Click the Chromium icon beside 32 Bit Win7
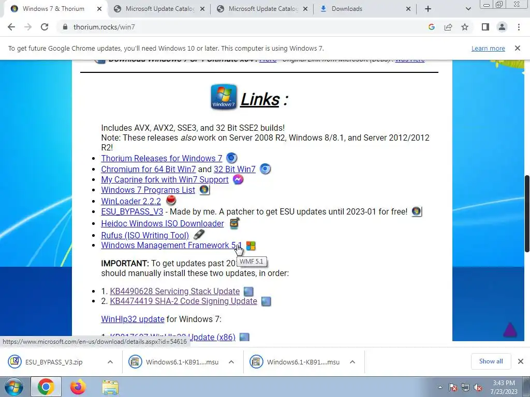 (266, 169)
